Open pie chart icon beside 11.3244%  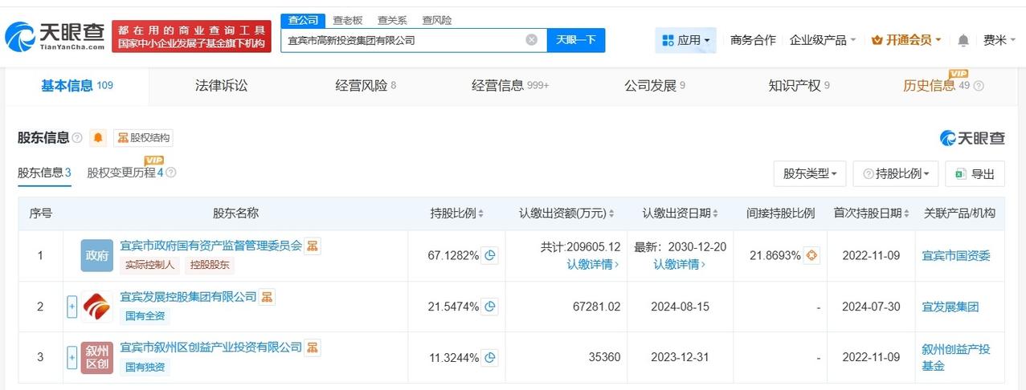point(490,357)
